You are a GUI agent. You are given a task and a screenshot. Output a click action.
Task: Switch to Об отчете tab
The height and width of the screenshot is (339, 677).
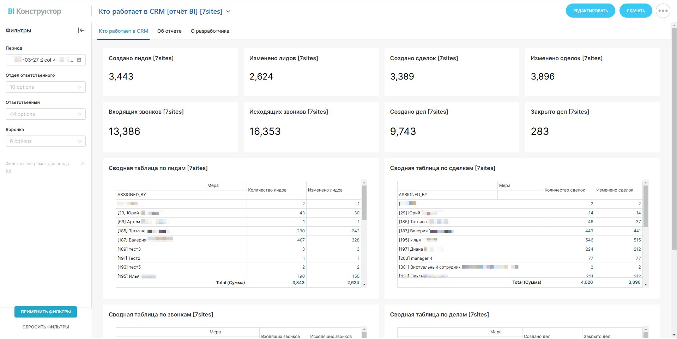[x=169, y=31]
